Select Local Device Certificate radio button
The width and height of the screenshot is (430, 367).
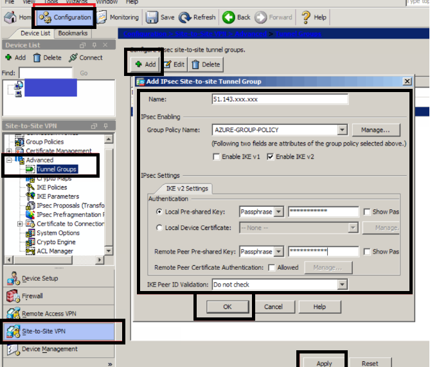(x=159, y=228)
